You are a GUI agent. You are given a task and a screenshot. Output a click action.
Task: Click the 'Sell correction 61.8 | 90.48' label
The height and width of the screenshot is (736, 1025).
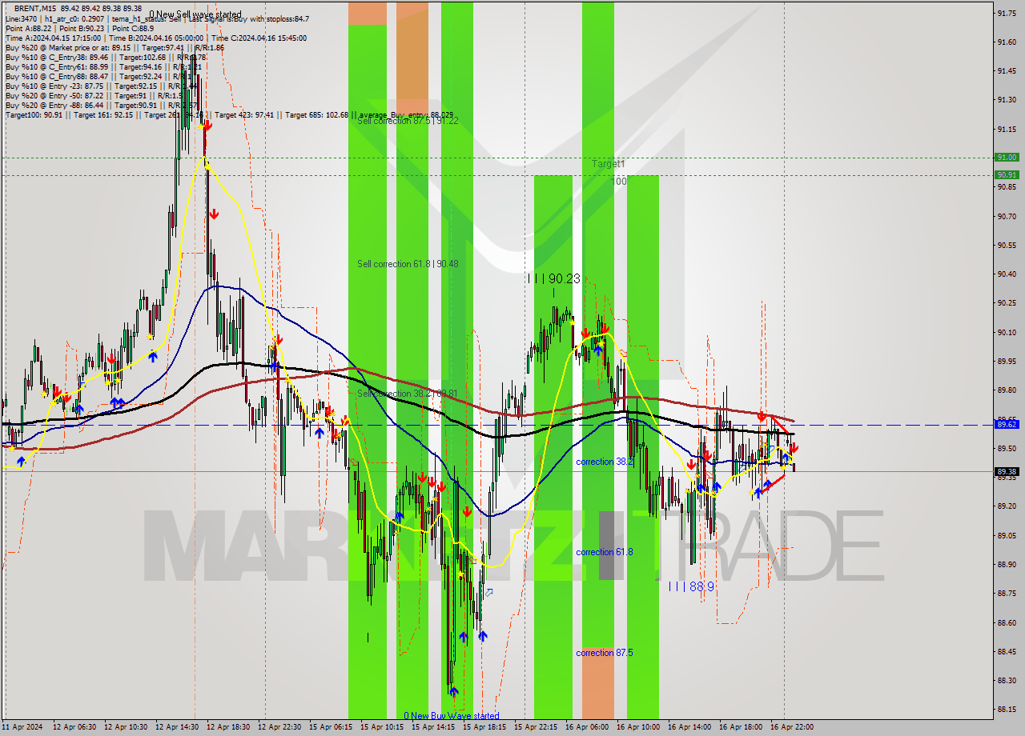click(408, 264)
